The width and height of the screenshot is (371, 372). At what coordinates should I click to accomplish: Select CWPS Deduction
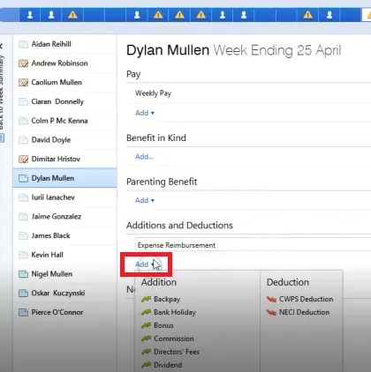click(299, 299)
